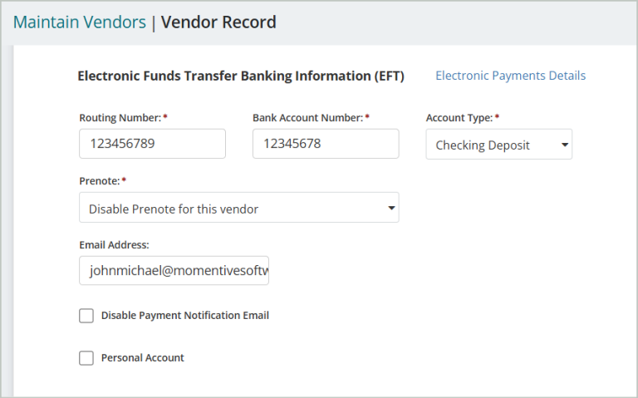Expand the Prenote selection dropdown

pos(239,208)
